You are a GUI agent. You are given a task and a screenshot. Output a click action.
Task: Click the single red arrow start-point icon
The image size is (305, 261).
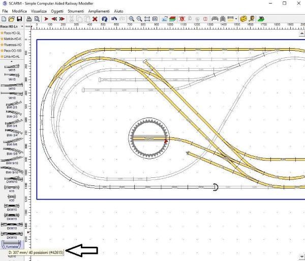point(46,19)
